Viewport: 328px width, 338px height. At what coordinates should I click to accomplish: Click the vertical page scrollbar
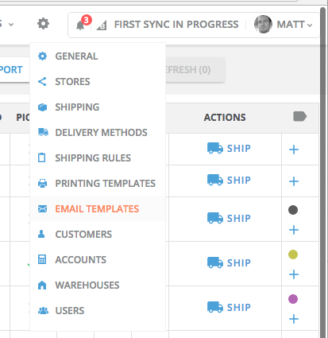coord(322,173)
